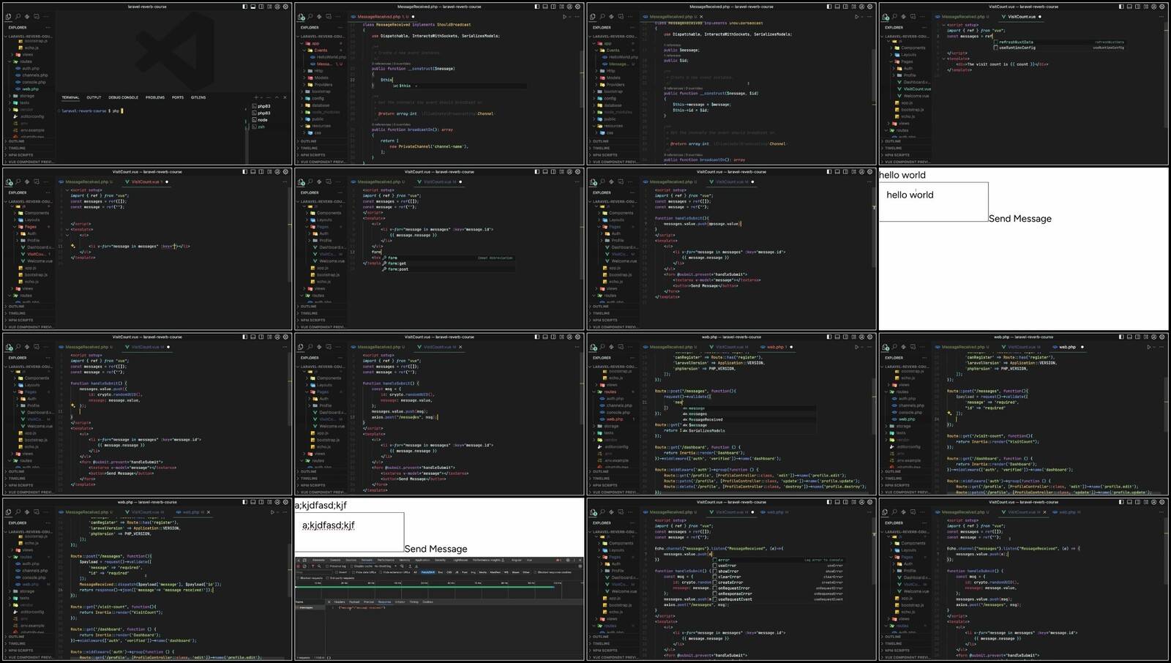Open Manage gear icon in terminal-panel window title bar
This screenshot has height=663, width=1171.
(x=285, y=7)
